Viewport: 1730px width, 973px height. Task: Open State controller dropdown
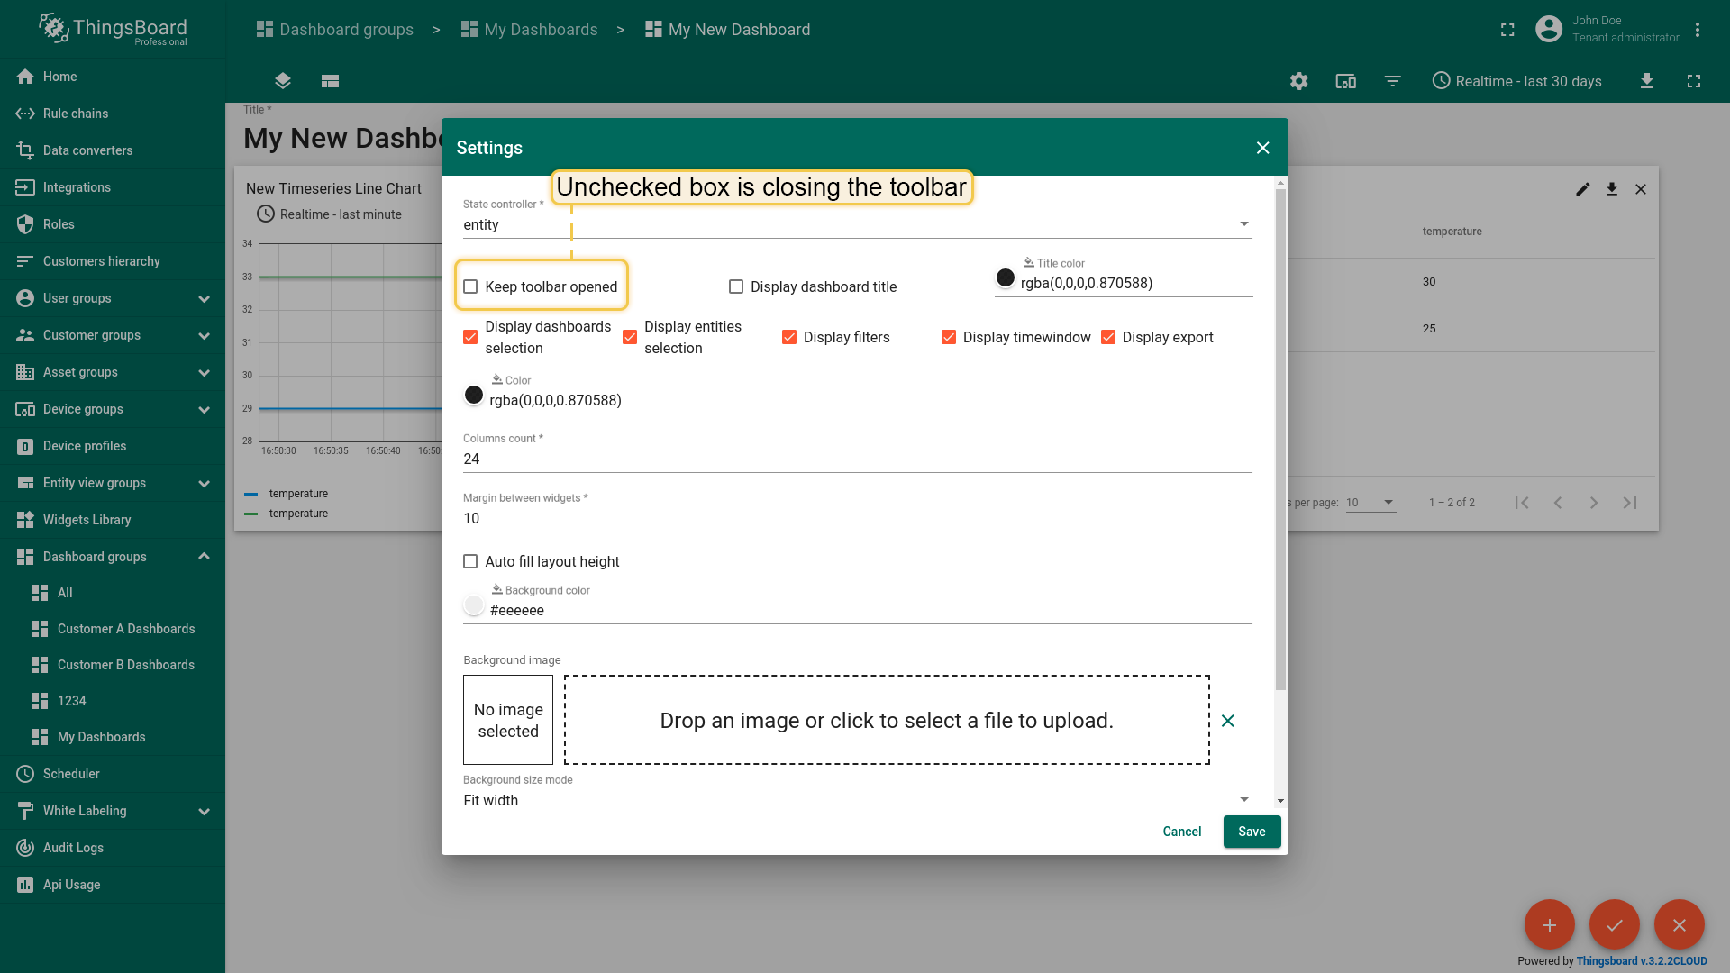click(857, 224)
